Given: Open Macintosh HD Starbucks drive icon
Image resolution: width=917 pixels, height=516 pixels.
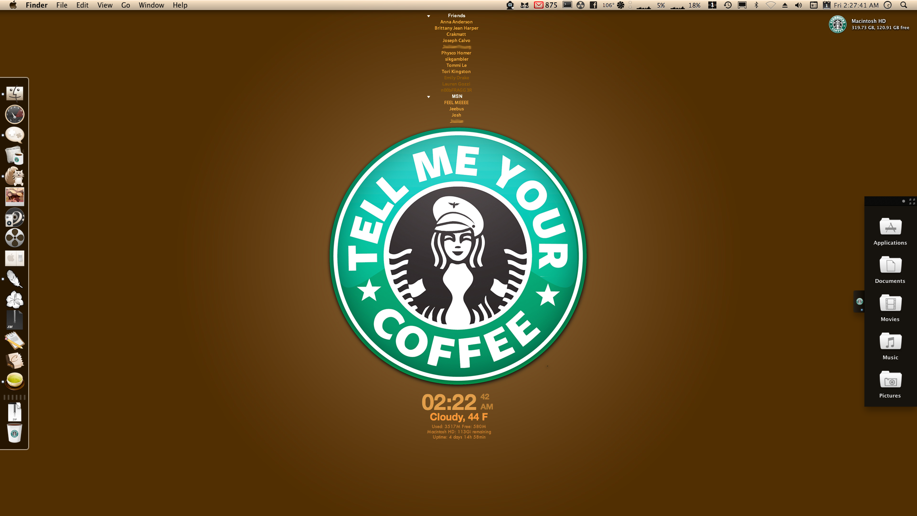Looking at the screenshot, I should click(x=837, y=24).
